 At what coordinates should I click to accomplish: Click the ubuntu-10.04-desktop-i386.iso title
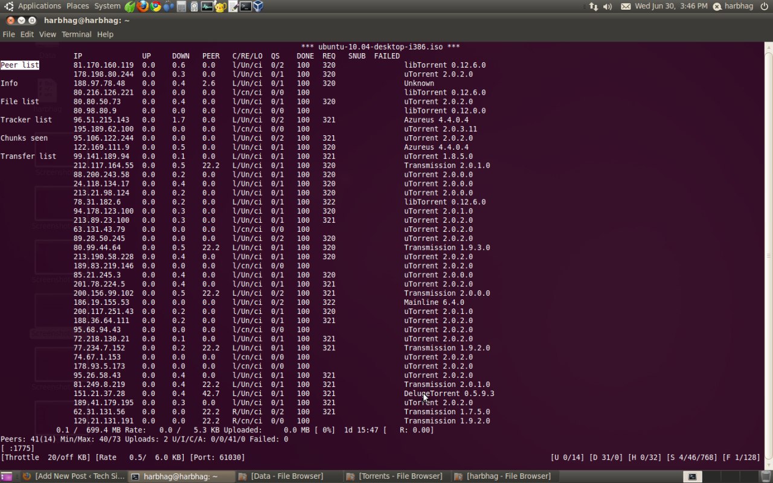[380, 47]
